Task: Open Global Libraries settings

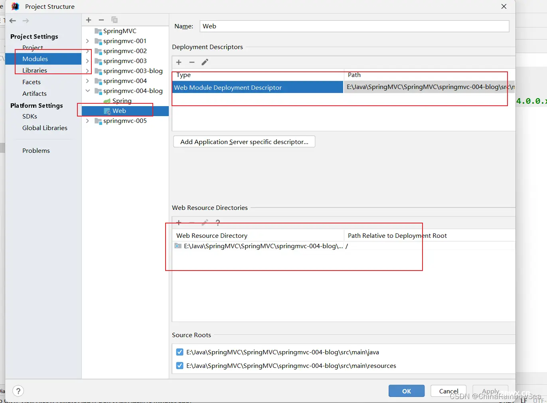Action: [45, 128]
